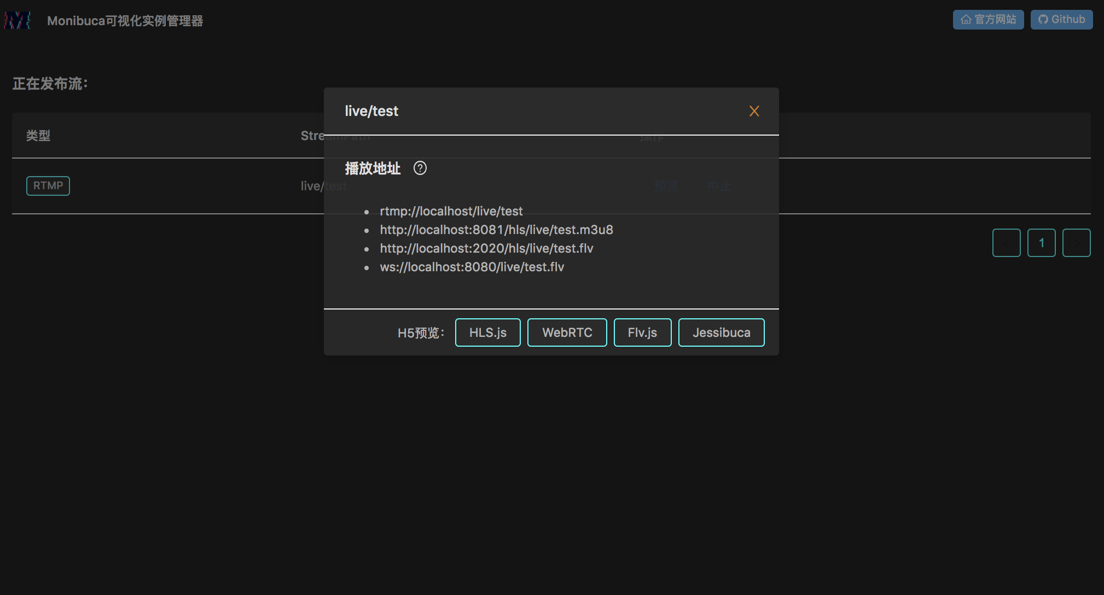Click the ws://localhost:8080 flv address

click(472, 267)
